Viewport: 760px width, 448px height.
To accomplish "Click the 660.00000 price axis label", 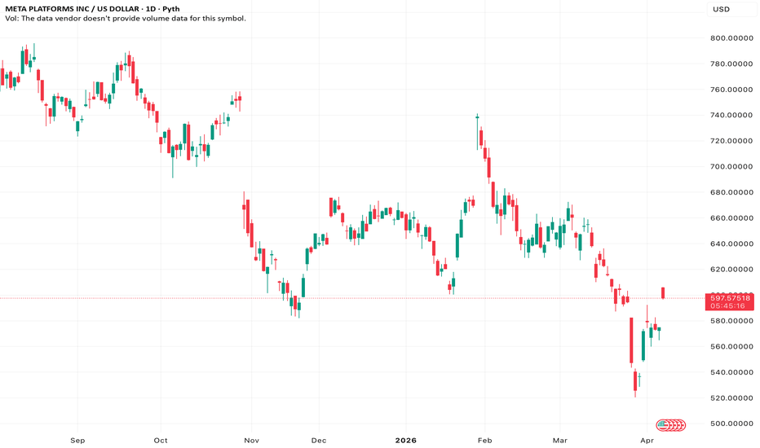I will click(x=731, y=218).
